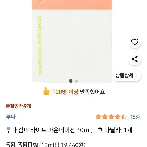Tap the white foundation box product image
The width and height of the screenshot is (147, 147).
(72, 41)
